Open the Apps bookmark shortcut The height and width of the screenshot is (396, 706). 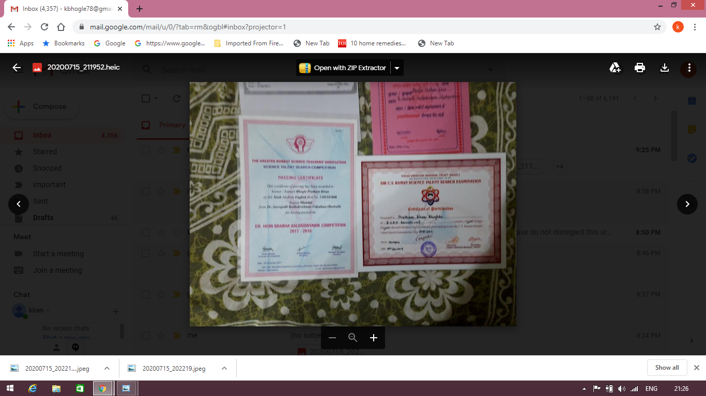21,43
